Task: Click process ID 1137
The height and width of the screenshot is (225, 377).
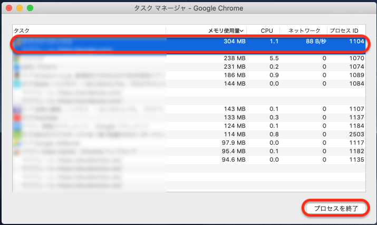Action: [x=356, y=117]
